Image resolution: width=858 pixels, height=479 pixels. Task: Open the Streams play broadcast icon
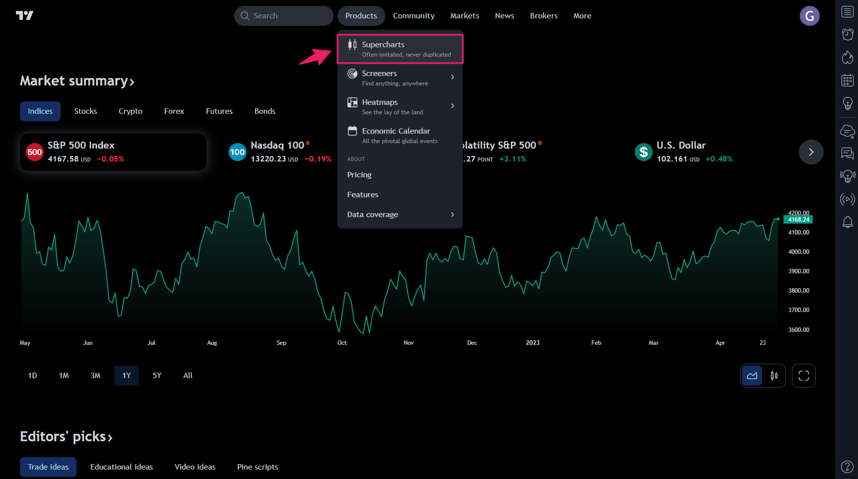(x=848, y=199)
